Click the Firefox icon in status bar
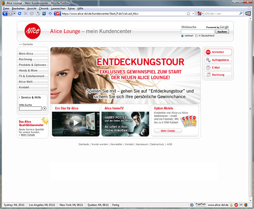 [246, 205]
